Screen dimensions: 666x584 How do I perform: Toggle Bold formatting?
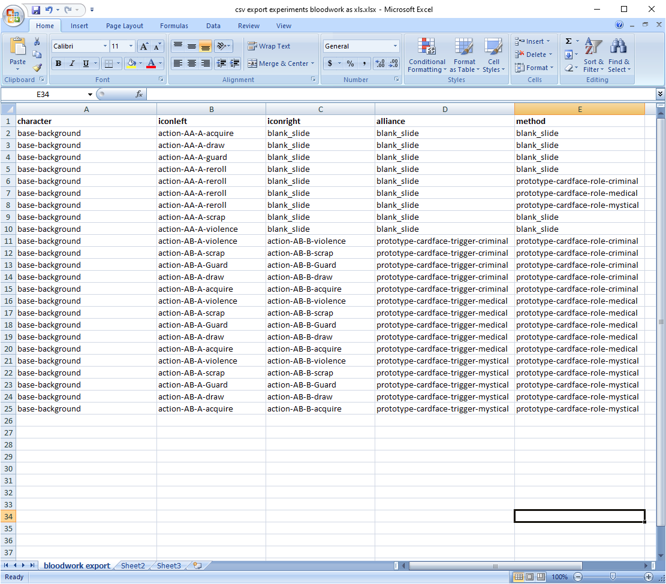(59, 63)
